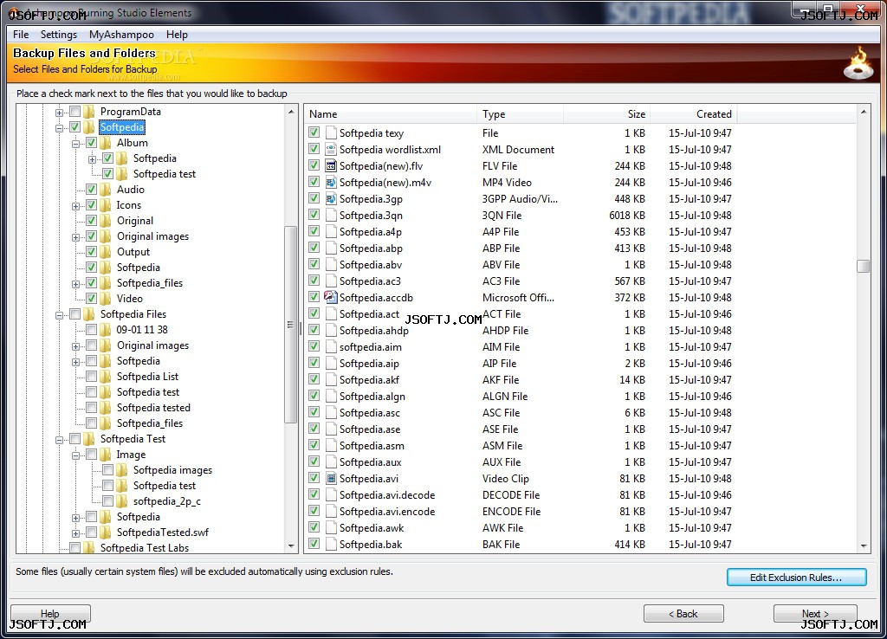Click the blank file icon of Softpedia texy

[331, 132]
